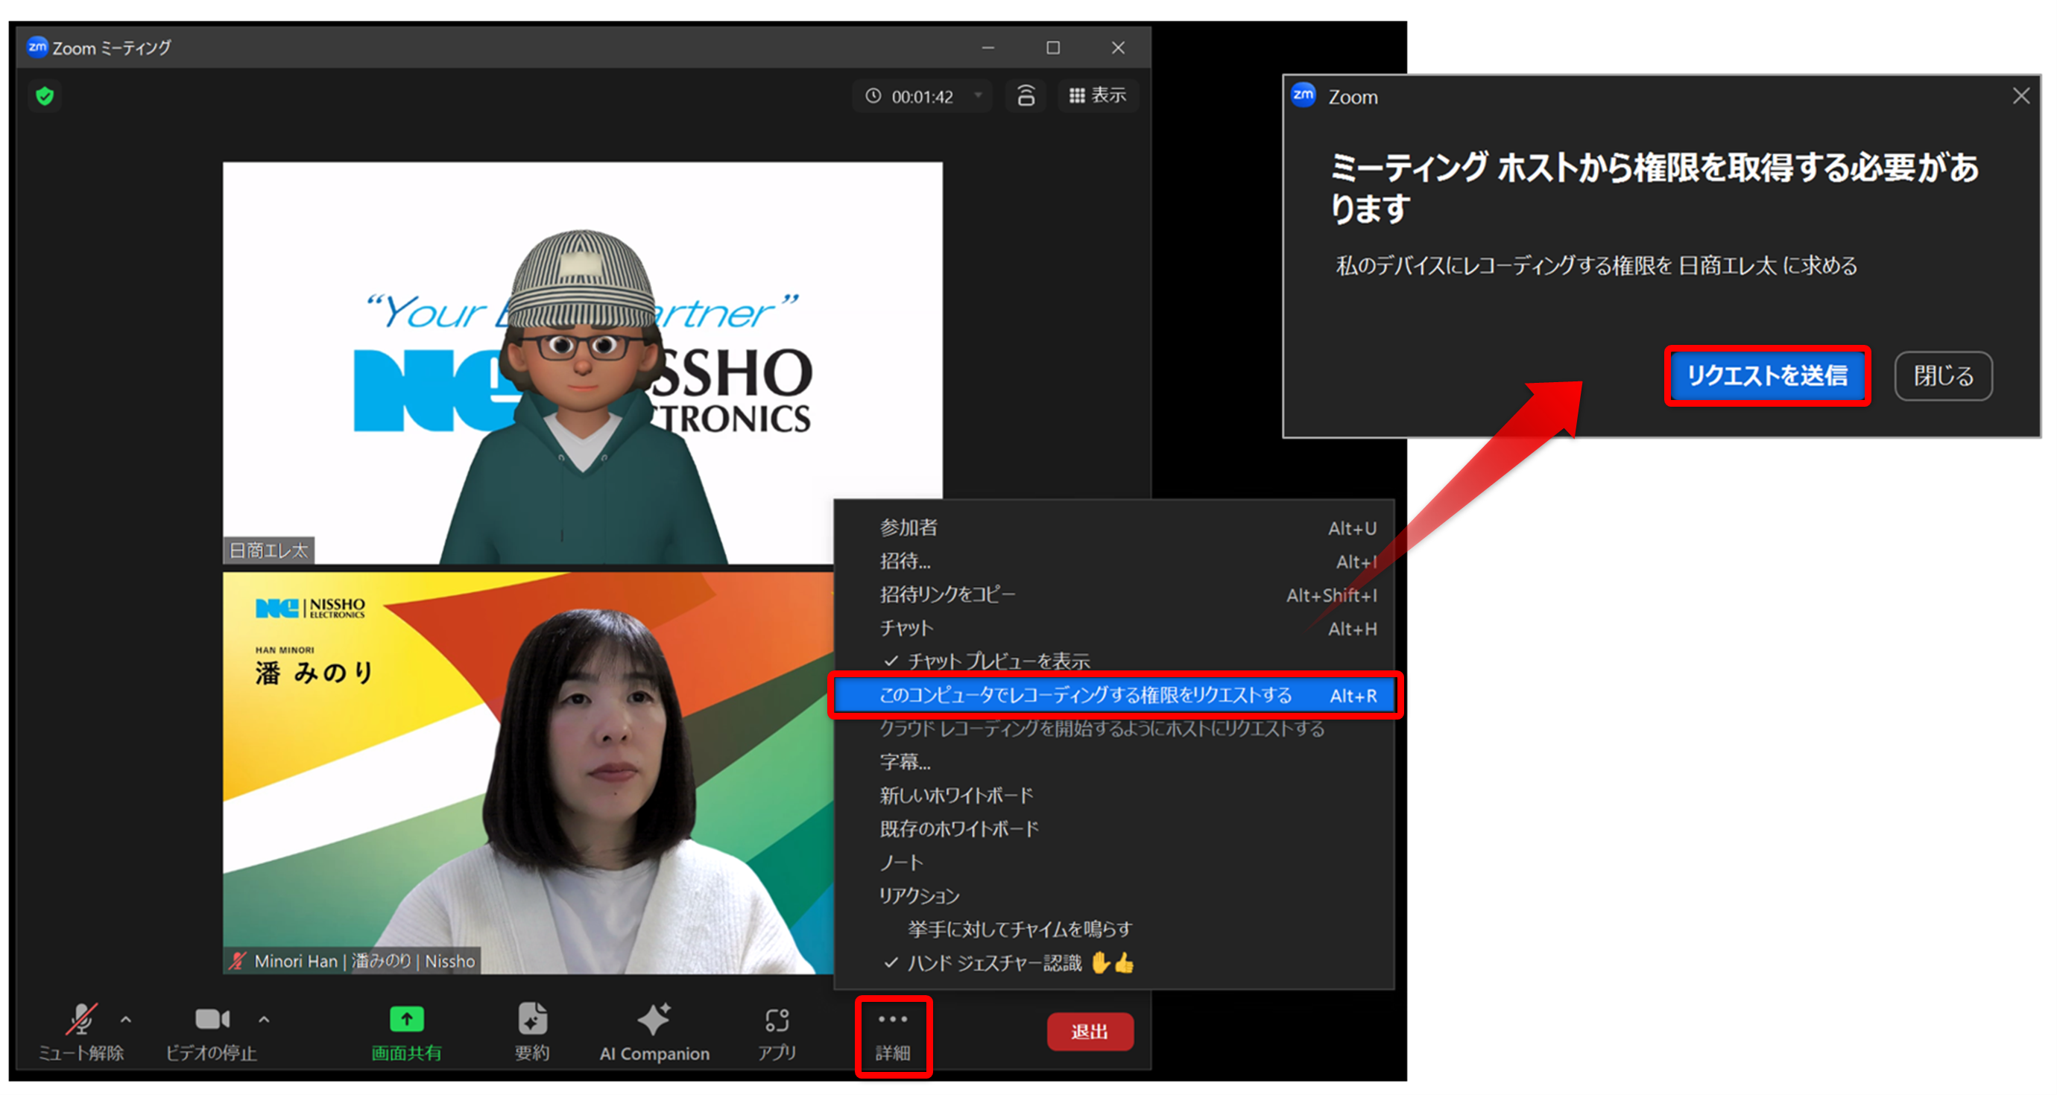The image size is (2057, 1095).
Task: Open the アプリ apps panel
Action: [x=777, y=1032]
